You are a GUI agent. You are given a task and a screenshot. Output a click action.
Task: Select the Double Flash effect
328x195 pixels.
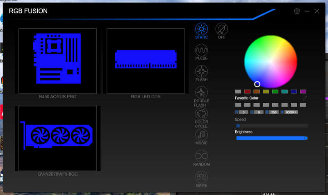tap(201, 93)
